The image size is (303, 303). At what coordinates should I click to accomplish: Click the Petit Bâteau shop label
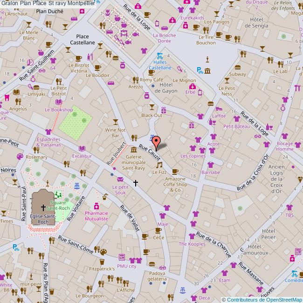click(x=236, y=126)
